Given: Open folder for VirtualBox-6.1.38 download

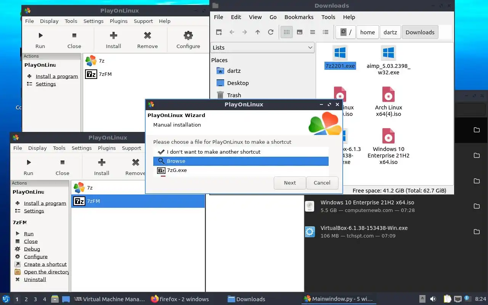Looking at the screenshot, I should pos(477,232).
